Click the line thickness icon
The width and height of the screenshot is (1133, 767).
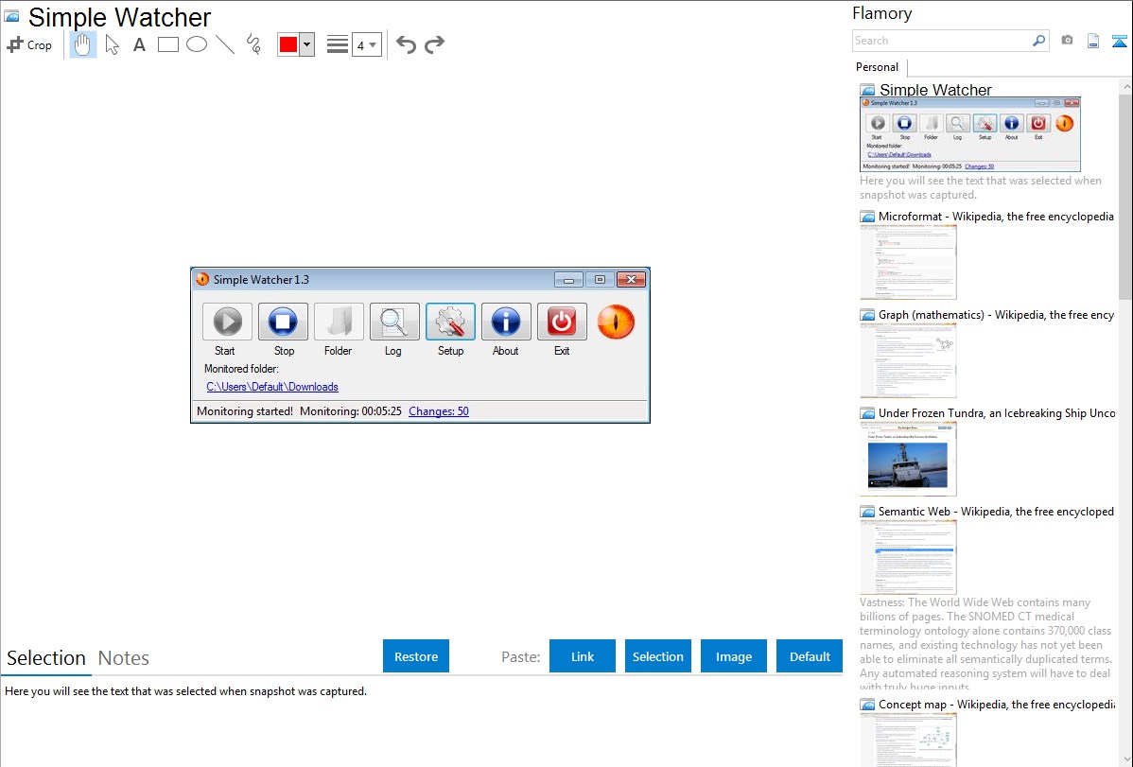tap(338, 44)
